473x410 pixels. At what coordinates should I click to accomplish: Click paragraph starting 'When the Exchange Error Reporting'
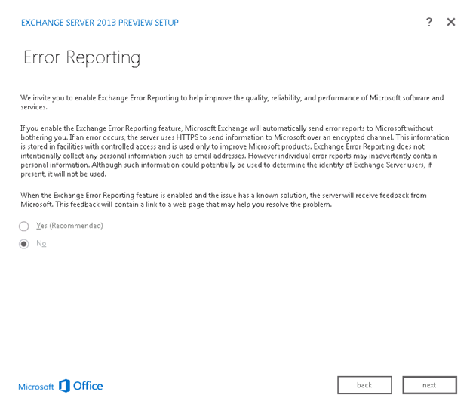point(223,199)
